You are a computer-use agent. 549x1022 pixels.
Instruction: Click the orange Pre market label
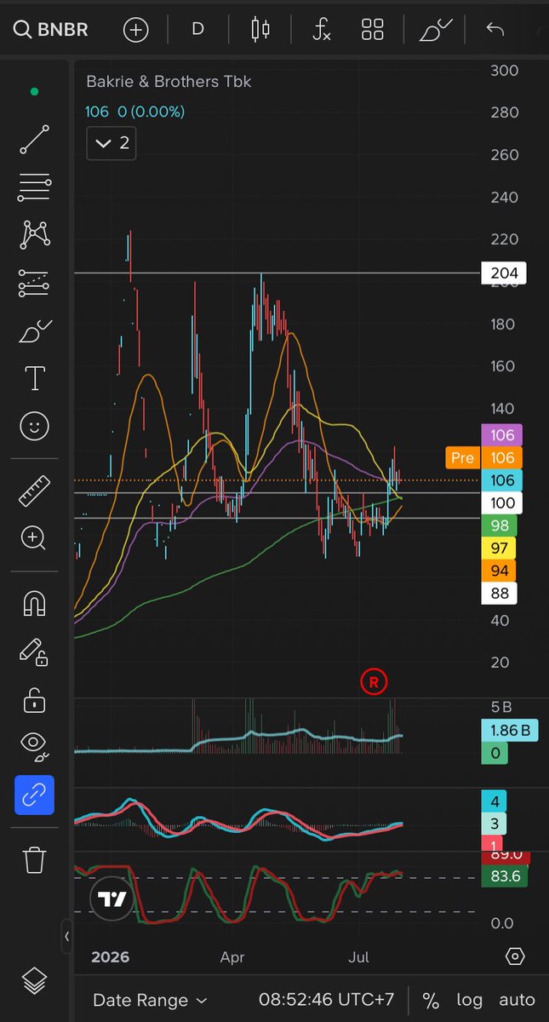(x=461, y=458)
